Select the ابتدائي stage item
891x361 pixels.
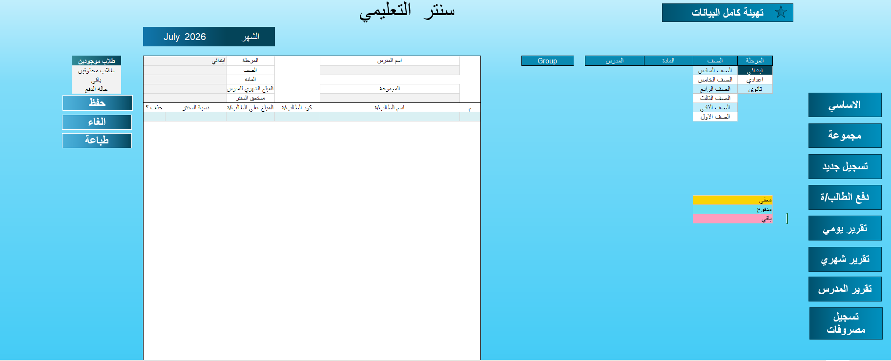[x=755, y=70]
